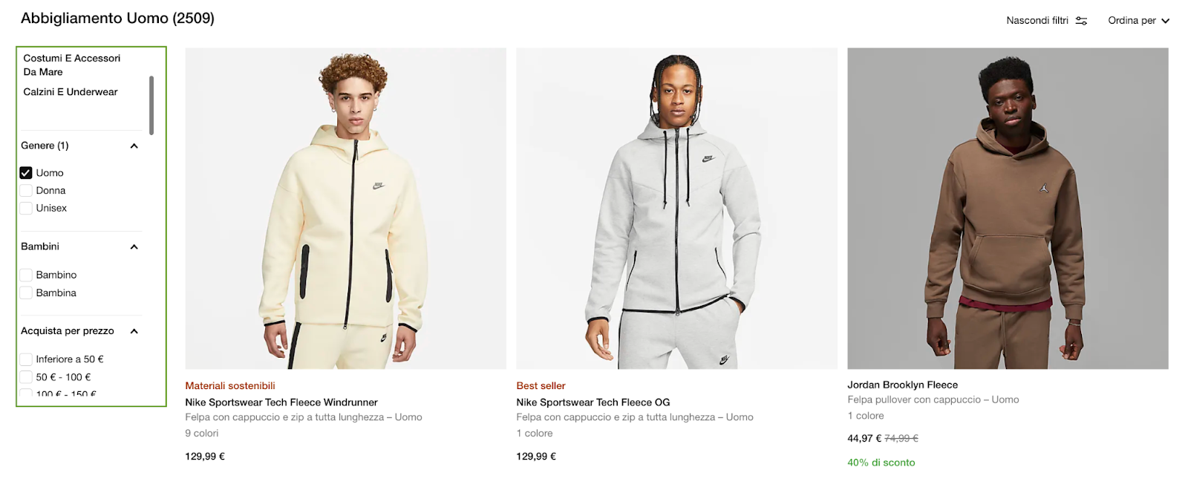Check the Donna gender checkbox
The image size is (1188, 493).
(x=26, y=191)
